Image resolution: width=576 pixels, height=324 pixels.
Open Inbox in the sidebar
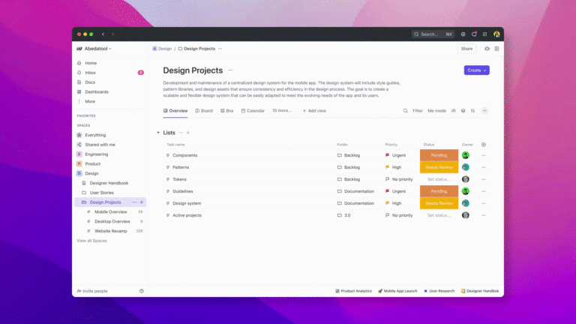[x=90, y=73]
